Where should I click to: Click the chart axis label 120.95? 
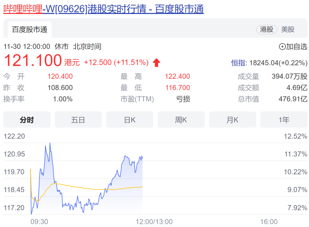click(14, 154)
